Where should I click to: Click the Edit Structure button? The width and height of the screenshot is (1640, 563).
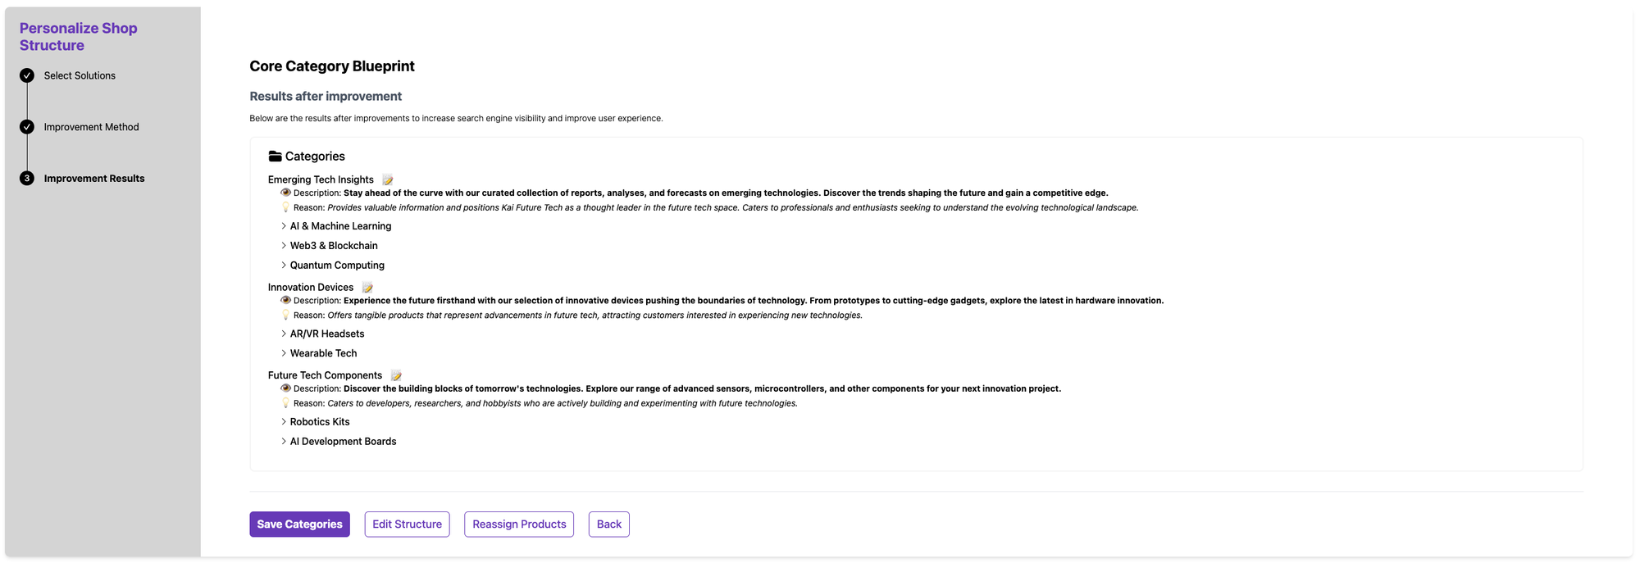[x=407, y=524]
